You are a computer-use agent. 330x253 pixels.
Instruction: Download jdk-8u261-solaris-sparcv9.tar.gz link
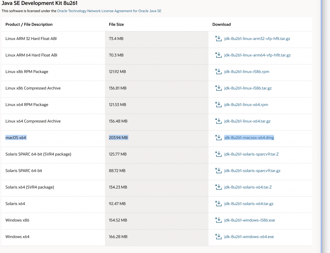pyautogui.click(x=252, y=171)
